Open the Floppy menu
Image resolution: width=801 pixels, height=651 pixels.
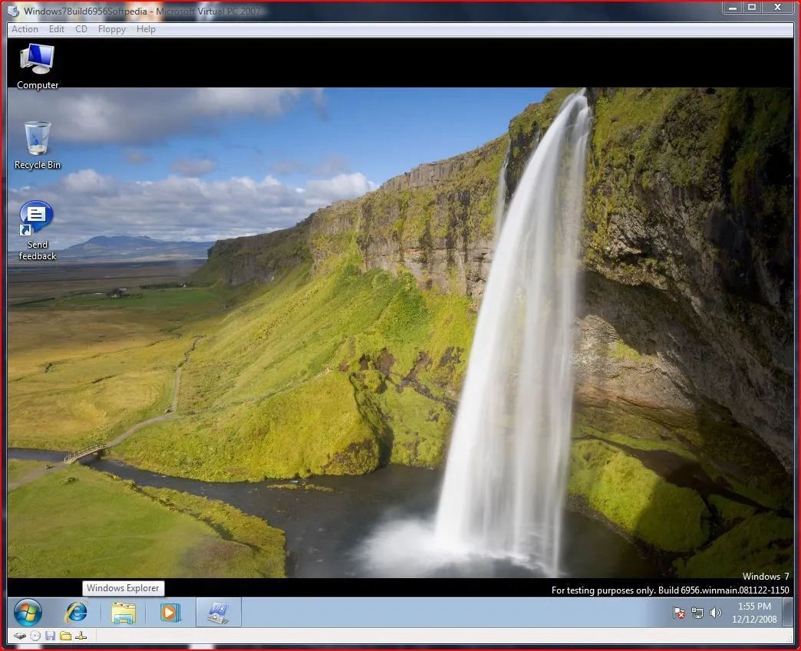pyautogui.click(x=111, y=29)
